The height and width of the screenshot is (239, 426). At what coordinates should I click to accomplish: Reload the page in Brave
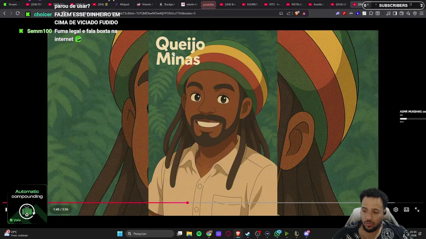18,13
